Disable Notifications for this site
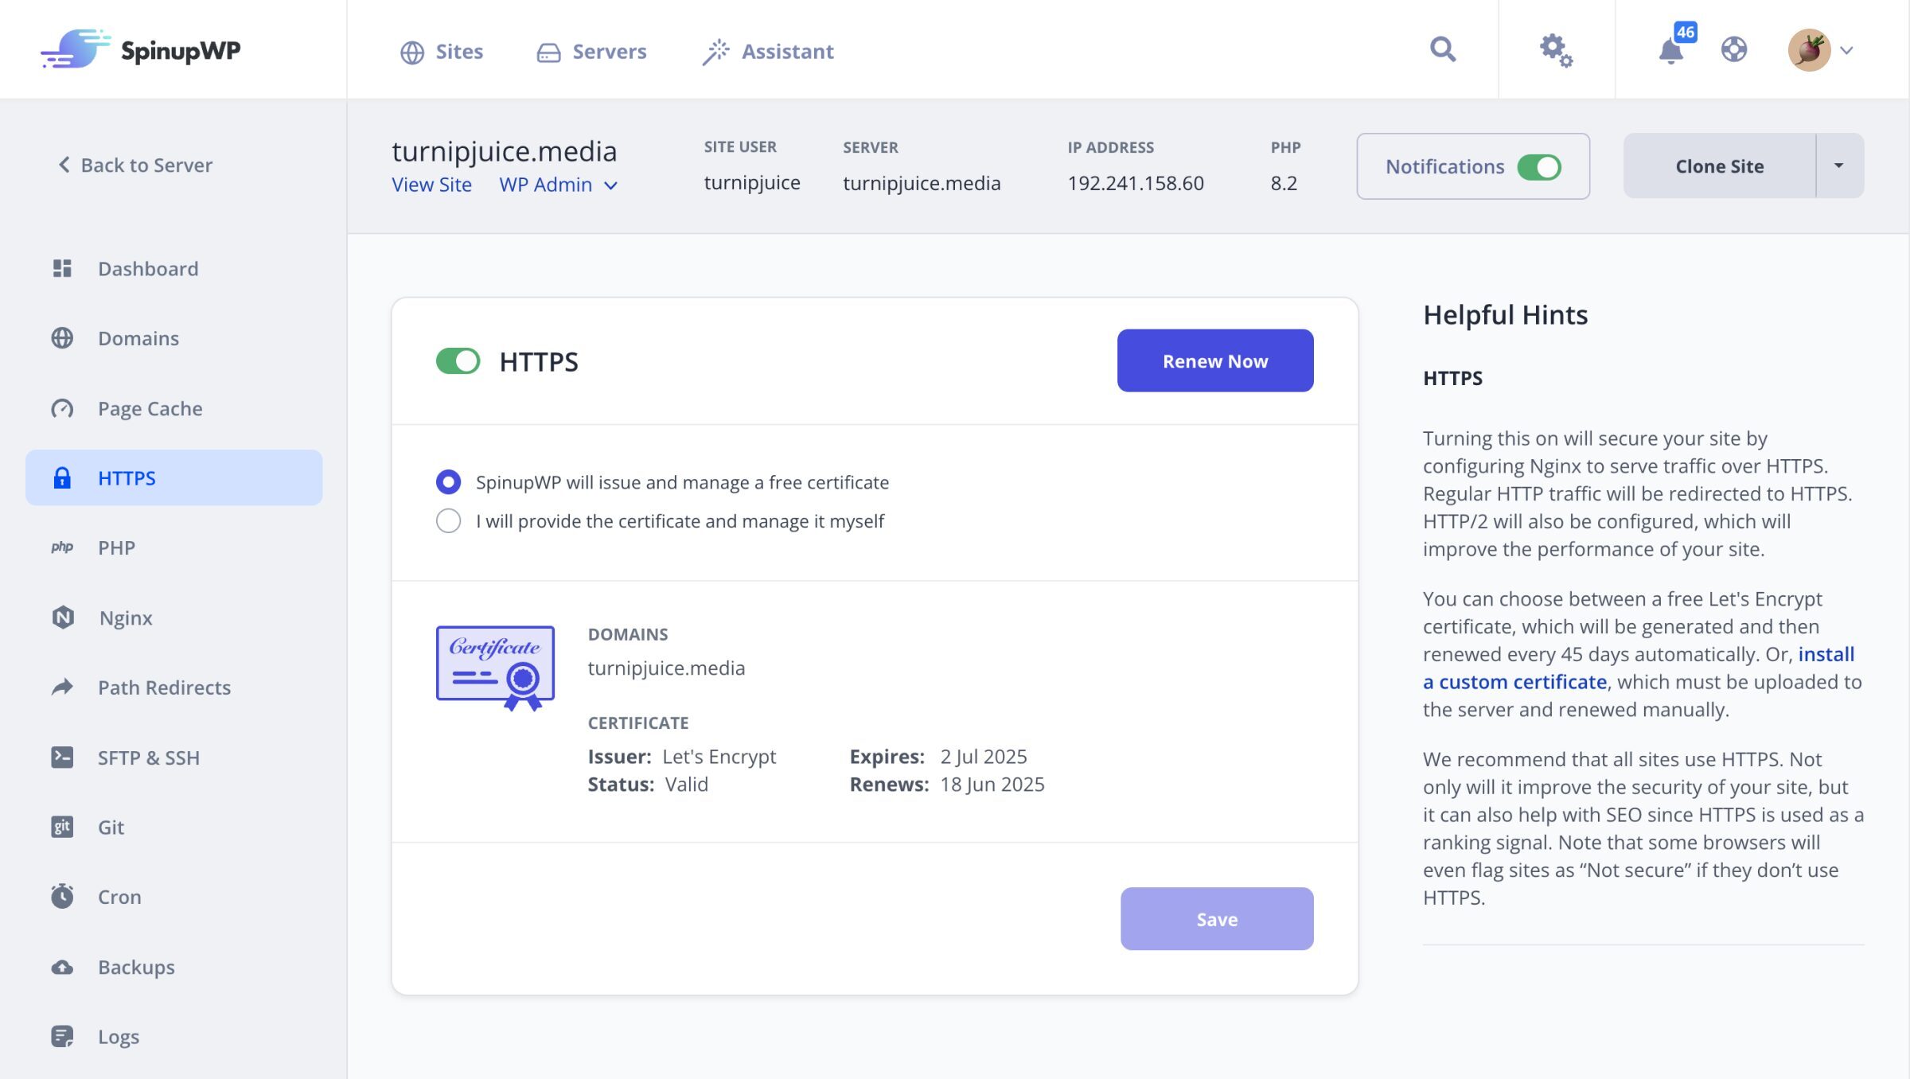Screen dimensions: 1910x1079 (x=1538, y=166)
